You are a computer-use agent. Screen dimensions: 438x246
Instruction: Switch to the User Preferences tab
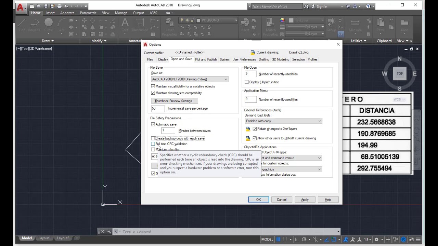pos(244,59)
